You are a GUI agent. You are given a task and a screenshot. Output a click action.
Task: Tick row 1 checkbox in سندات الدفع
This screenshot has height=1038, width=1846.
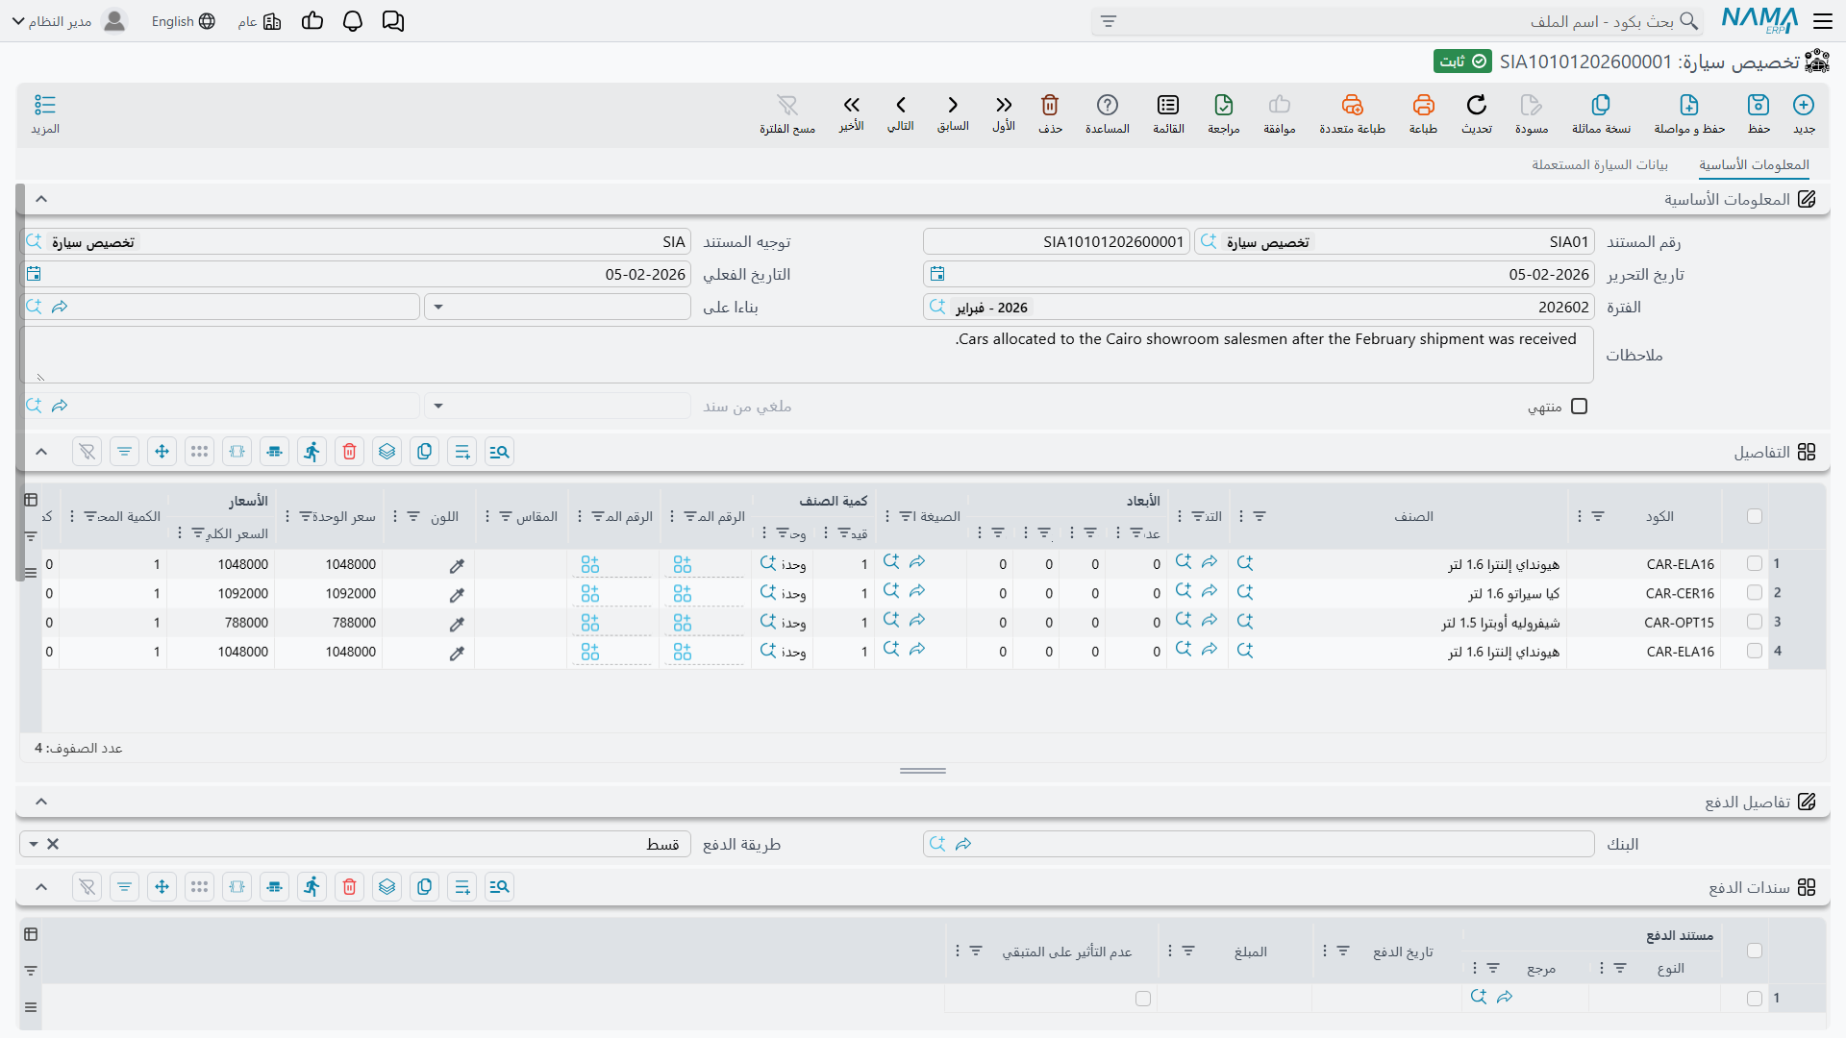pyautogui.click(x=1755, y=999)
